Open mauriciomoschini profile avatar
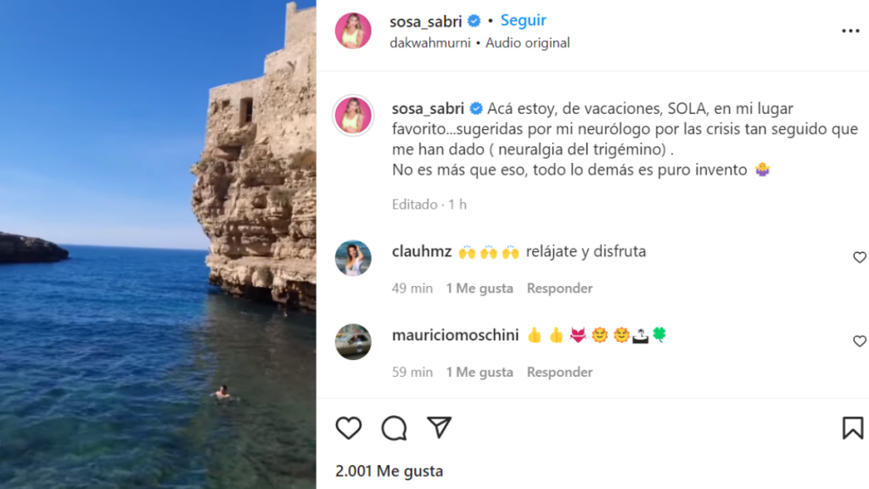 point(353,341)
